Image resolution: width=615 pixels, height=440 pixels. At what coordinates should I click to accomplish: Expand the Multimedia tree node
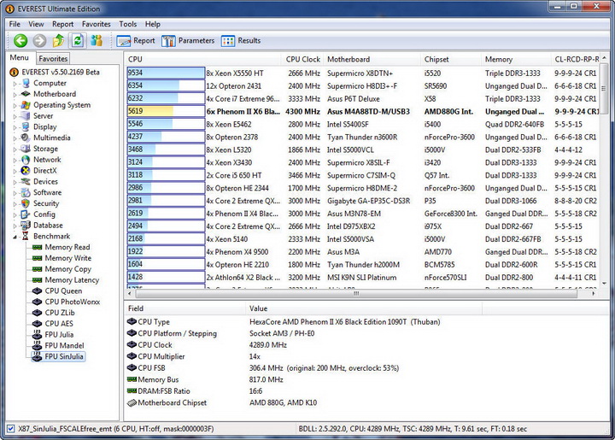[x=15, y=138]
